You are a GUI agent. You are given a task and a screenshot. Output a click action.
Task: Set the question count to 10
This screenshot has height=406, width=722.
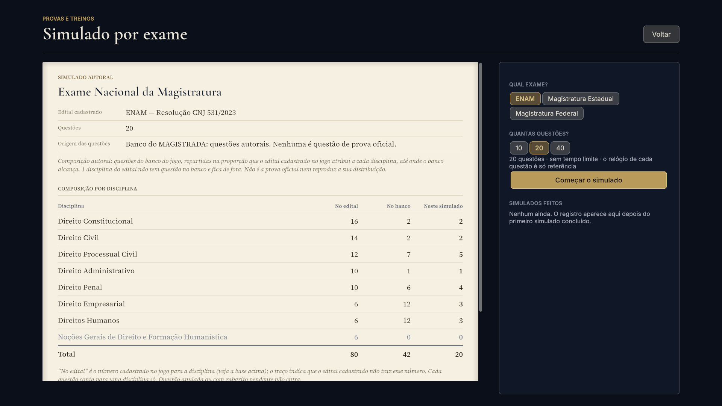519,148
